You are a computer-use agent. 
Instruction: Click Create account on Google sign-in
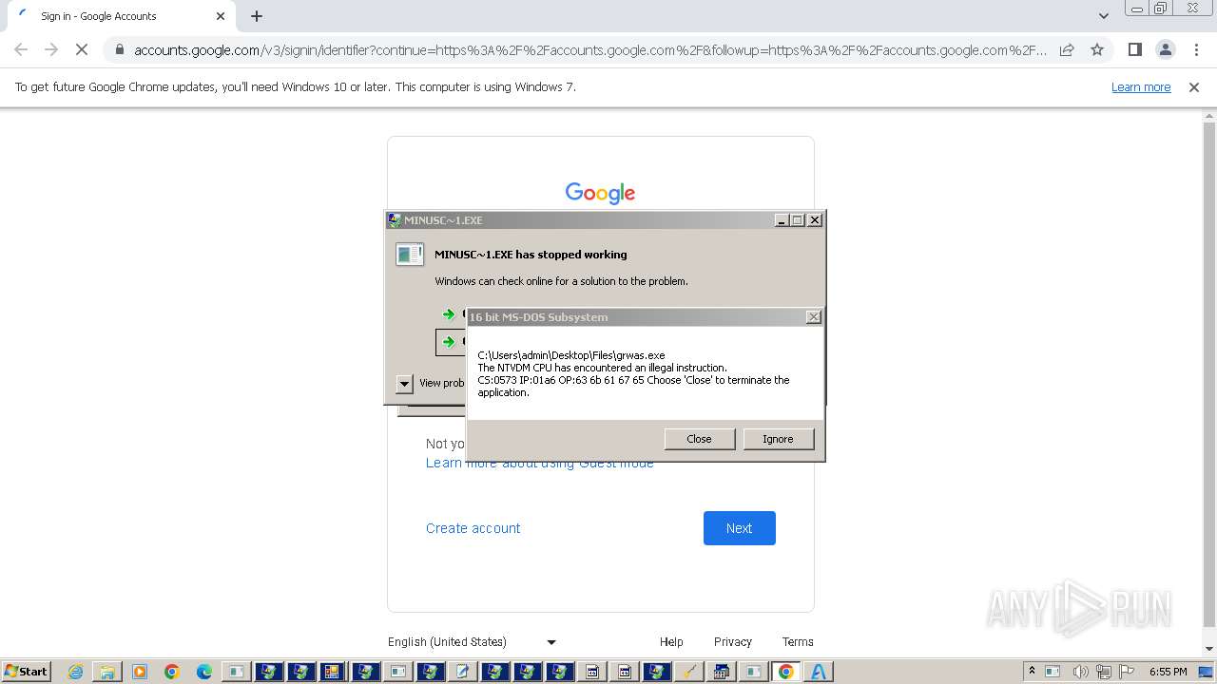[473, 528]
